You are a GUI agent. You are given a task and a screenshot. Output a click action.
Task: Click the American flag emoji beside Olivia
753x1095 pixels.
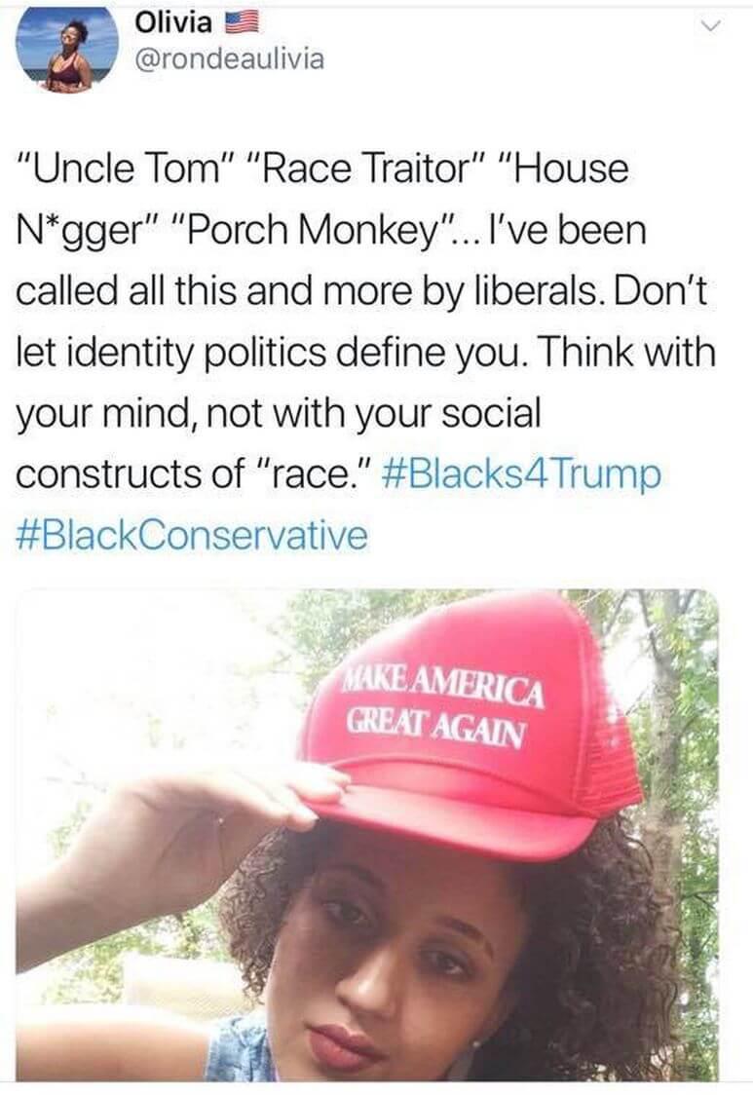coord(243,23)
